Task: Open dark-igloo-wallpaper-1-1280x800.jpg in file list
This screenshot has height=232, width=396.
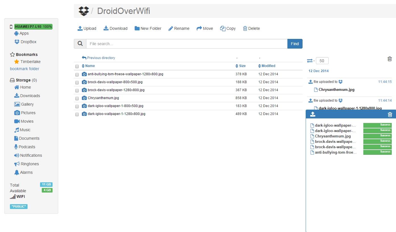Action: pyautogui.click(x=116, y=114)
